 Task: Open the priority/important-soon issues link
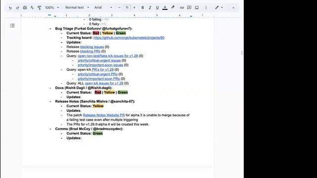(100, 65)
